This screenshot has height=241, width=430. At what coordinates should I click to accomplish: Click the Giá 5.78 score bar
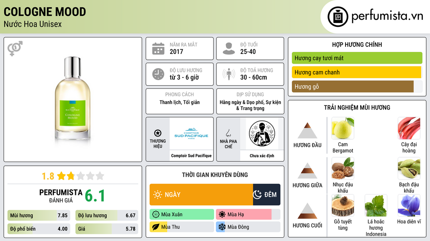pyautogui.click(x=107, y=229)
